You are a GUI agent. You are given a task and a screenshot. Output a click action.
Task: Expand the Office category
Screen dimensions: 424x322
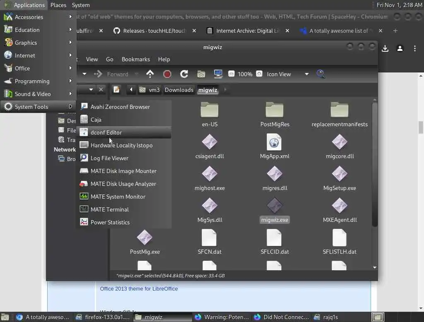click(x=38, y=68)
